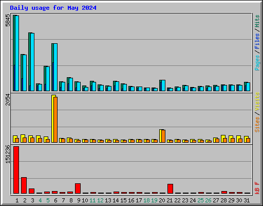Click the 'Daily usage for May 2024' title
Image resolution: width=263 pixels, height=206 pixels.
(53, 8)
